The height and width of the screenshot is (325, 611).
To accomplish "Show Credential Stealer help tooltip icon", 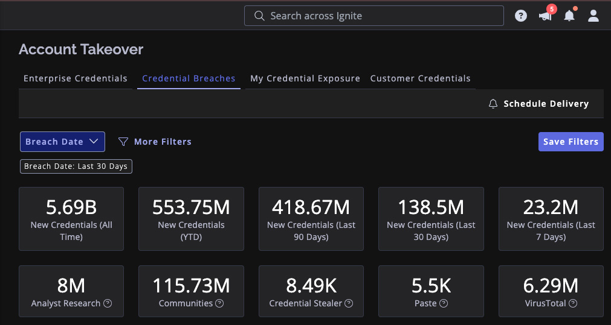I will 349,303.
